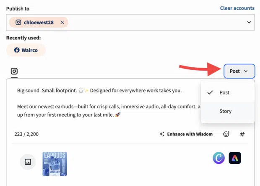This screenshot has width=260, height=186.
Task: Click into the caption text area
Action: tap(108, 102)
